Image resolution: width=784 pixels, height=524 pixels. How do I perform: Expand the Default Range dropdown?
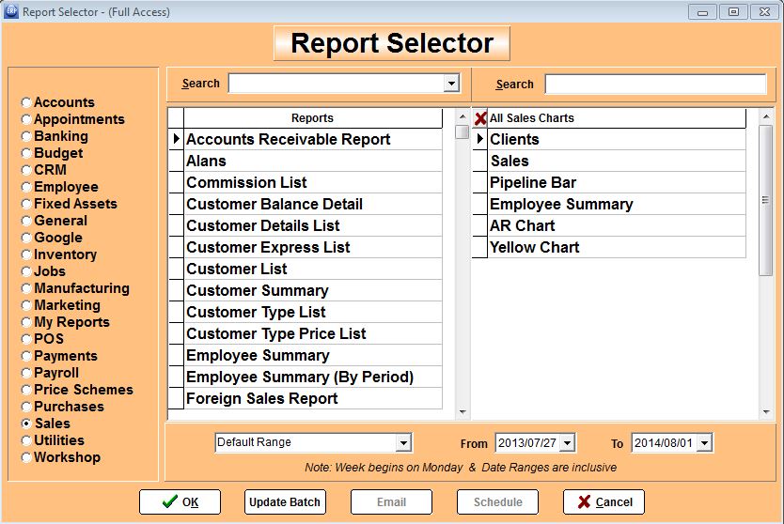403,442
